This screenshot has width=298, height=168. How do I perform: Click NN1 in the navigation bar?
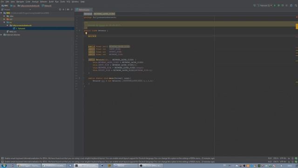5,6
